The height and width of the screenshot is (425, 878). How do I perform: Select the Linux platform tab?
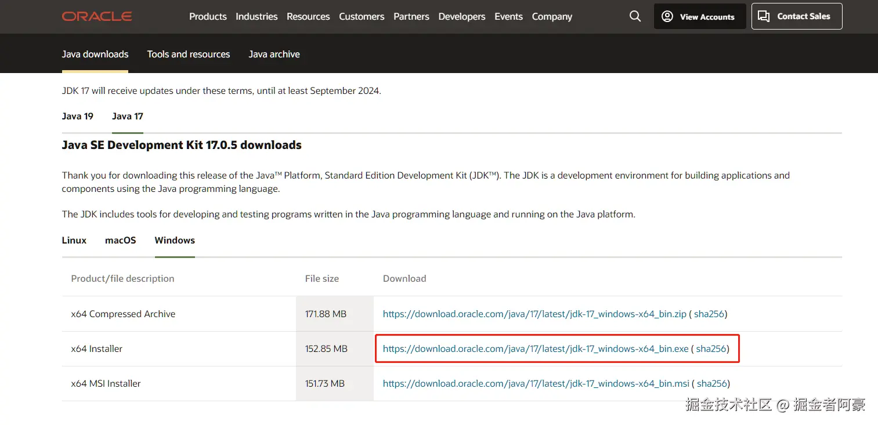74,240
